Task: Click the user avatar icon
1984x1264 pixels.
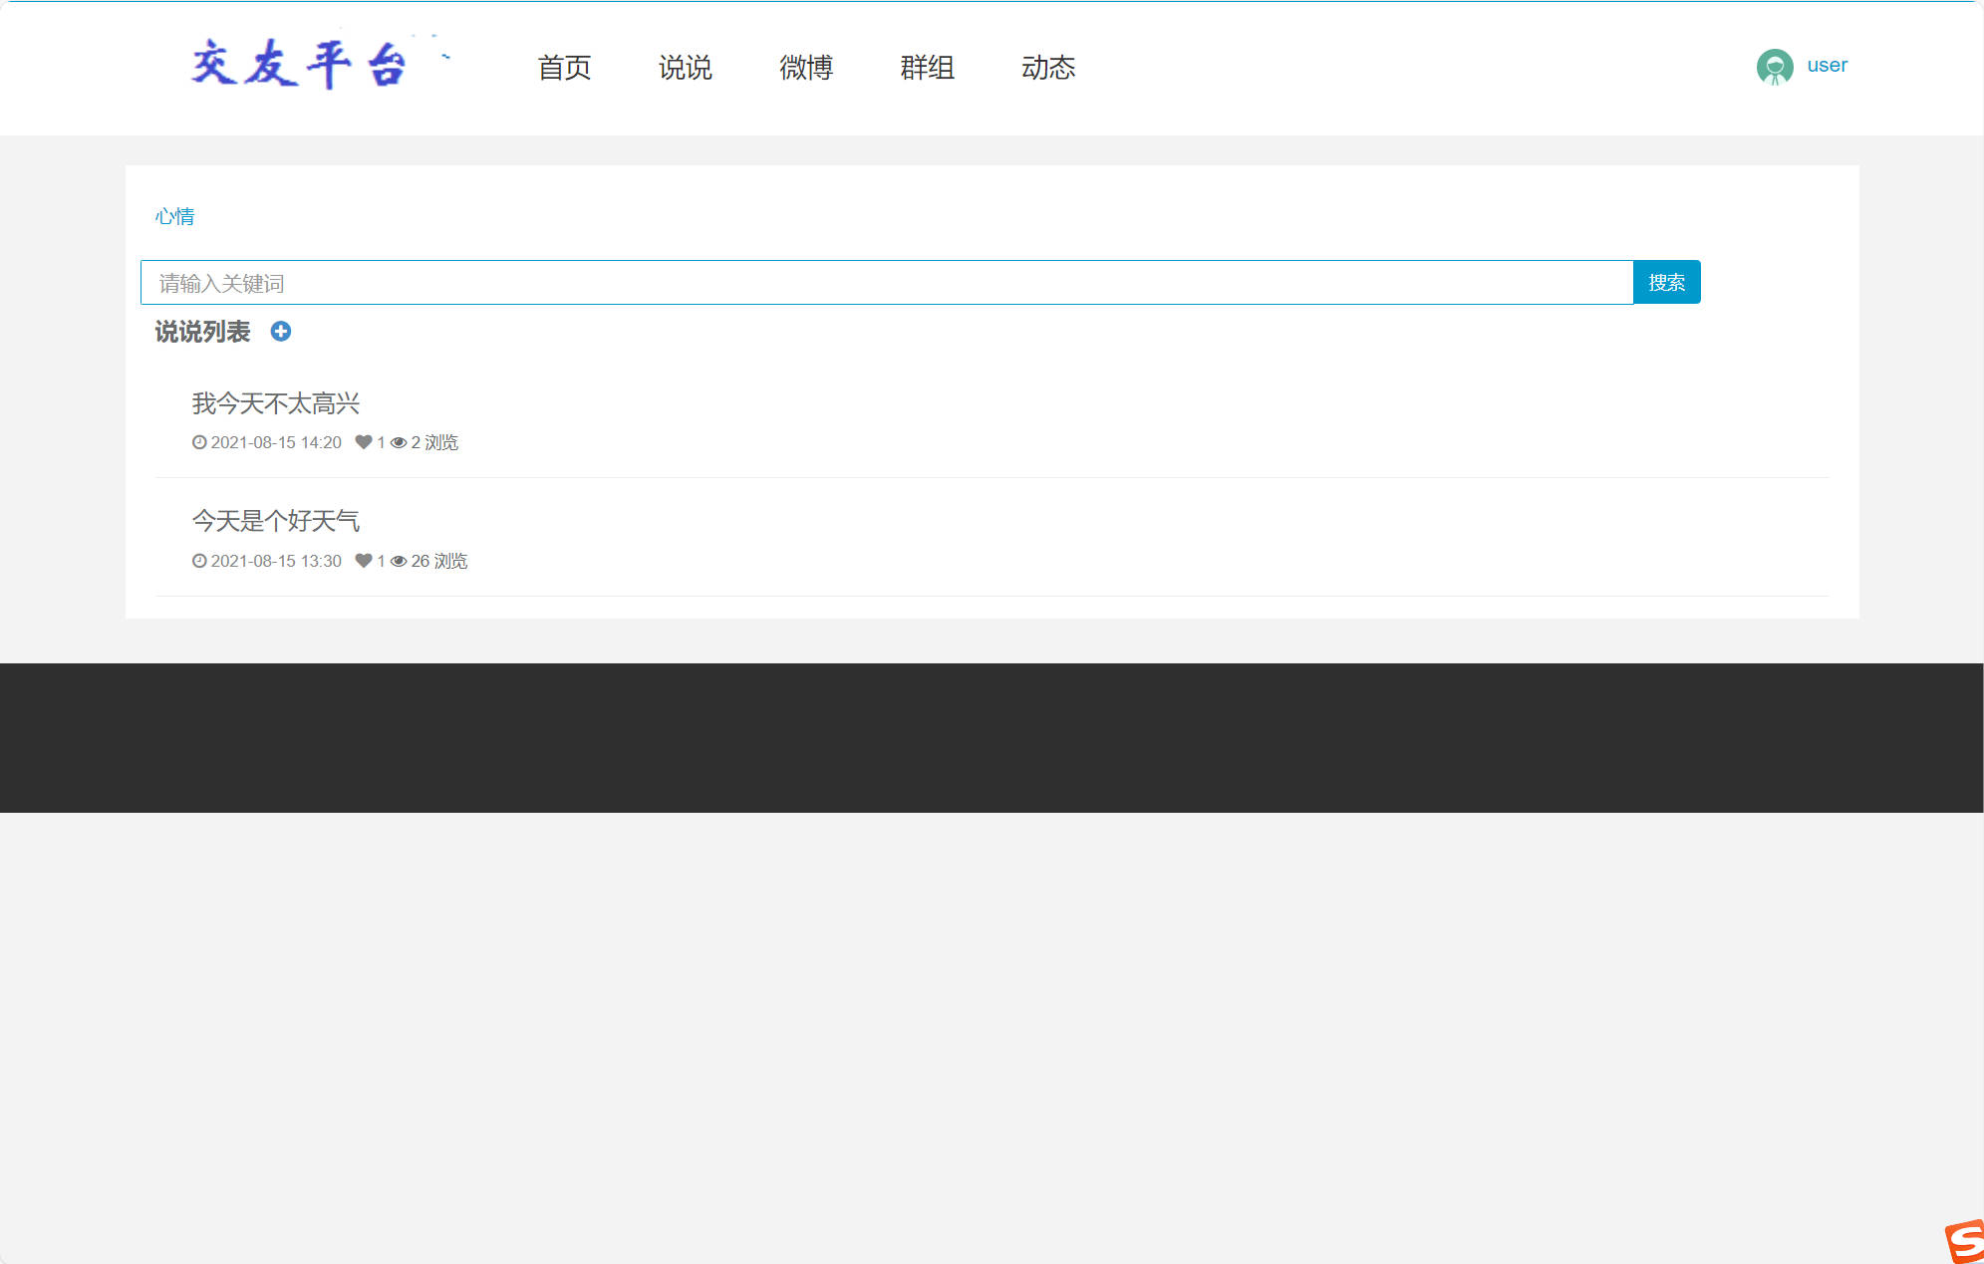Action: tap(1774, 67)
